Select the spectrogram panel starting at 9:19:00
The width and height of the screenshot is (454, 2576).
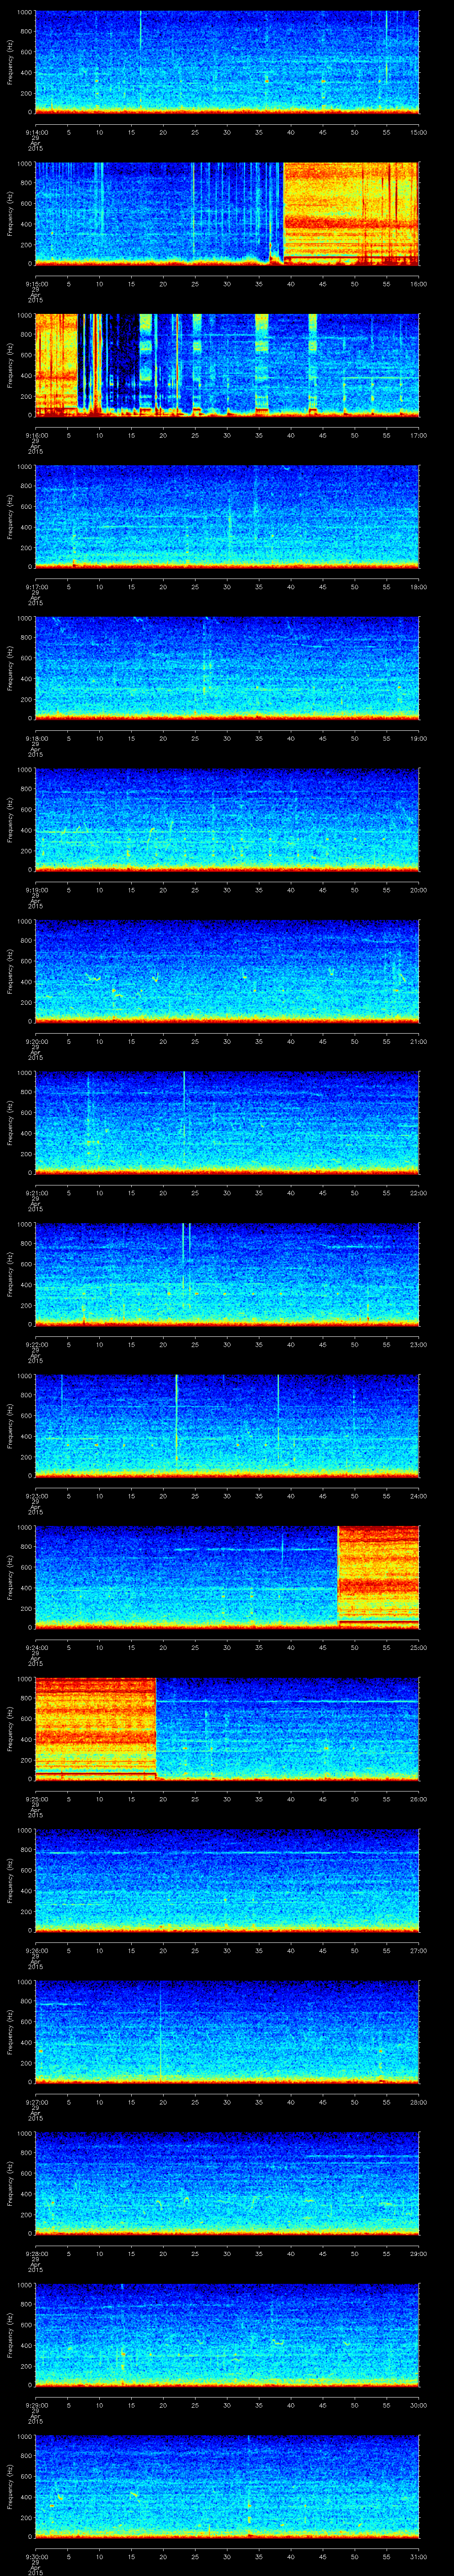pyautogui.click(x=227, y=820)
